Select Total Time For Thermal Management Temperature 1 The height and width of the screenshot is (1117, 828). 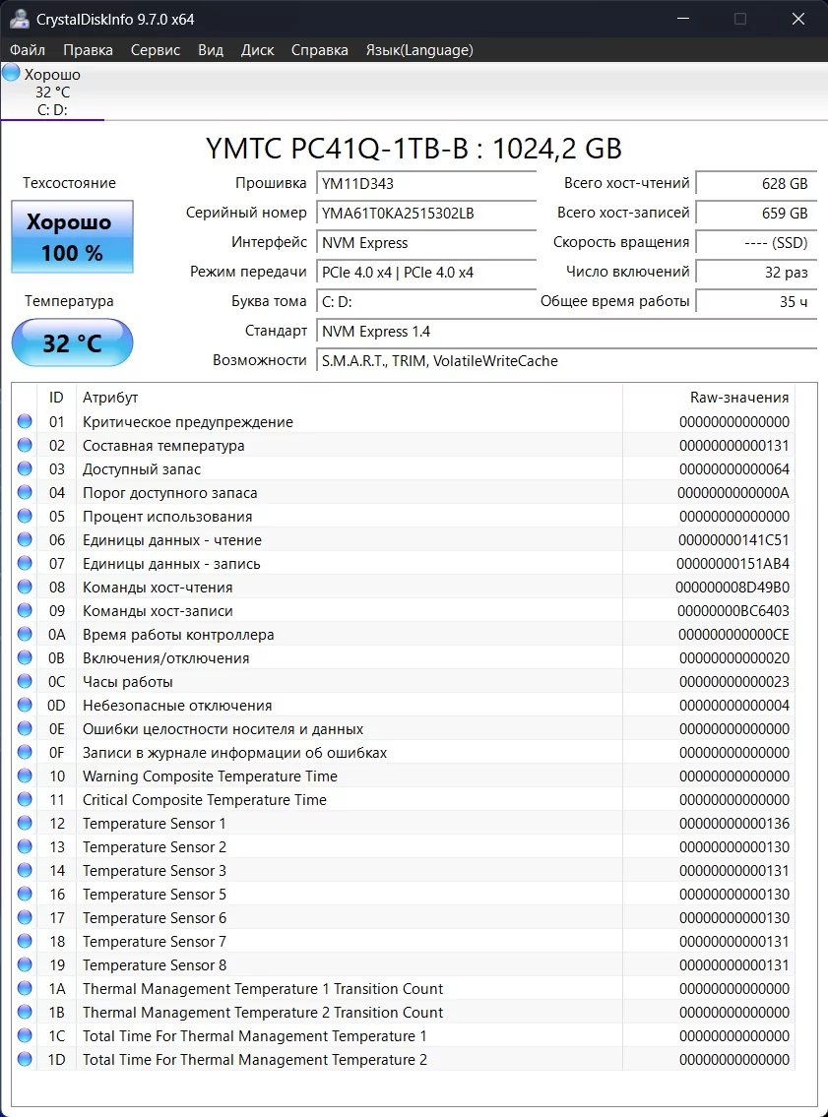pyautogui.click(x=254, y=1035)
